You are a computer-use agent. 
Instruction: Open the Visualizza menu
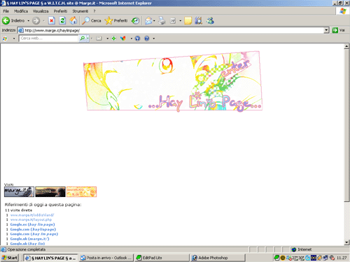coord(41,11)
